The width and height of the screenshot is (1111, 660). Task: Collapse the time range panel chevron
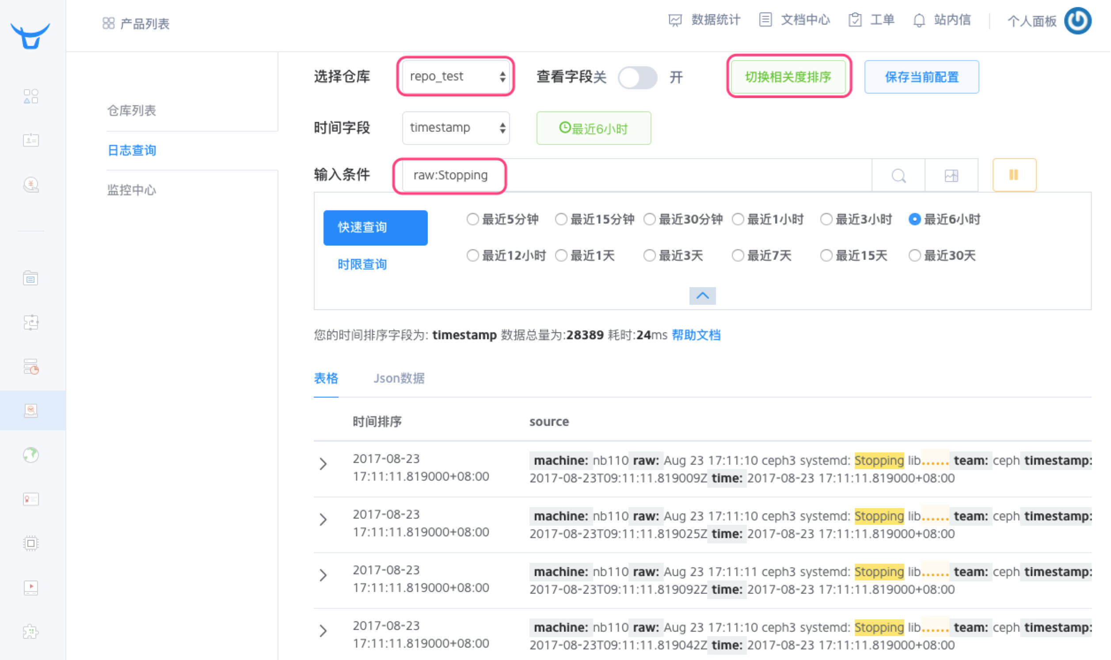(x=702, y=296)
